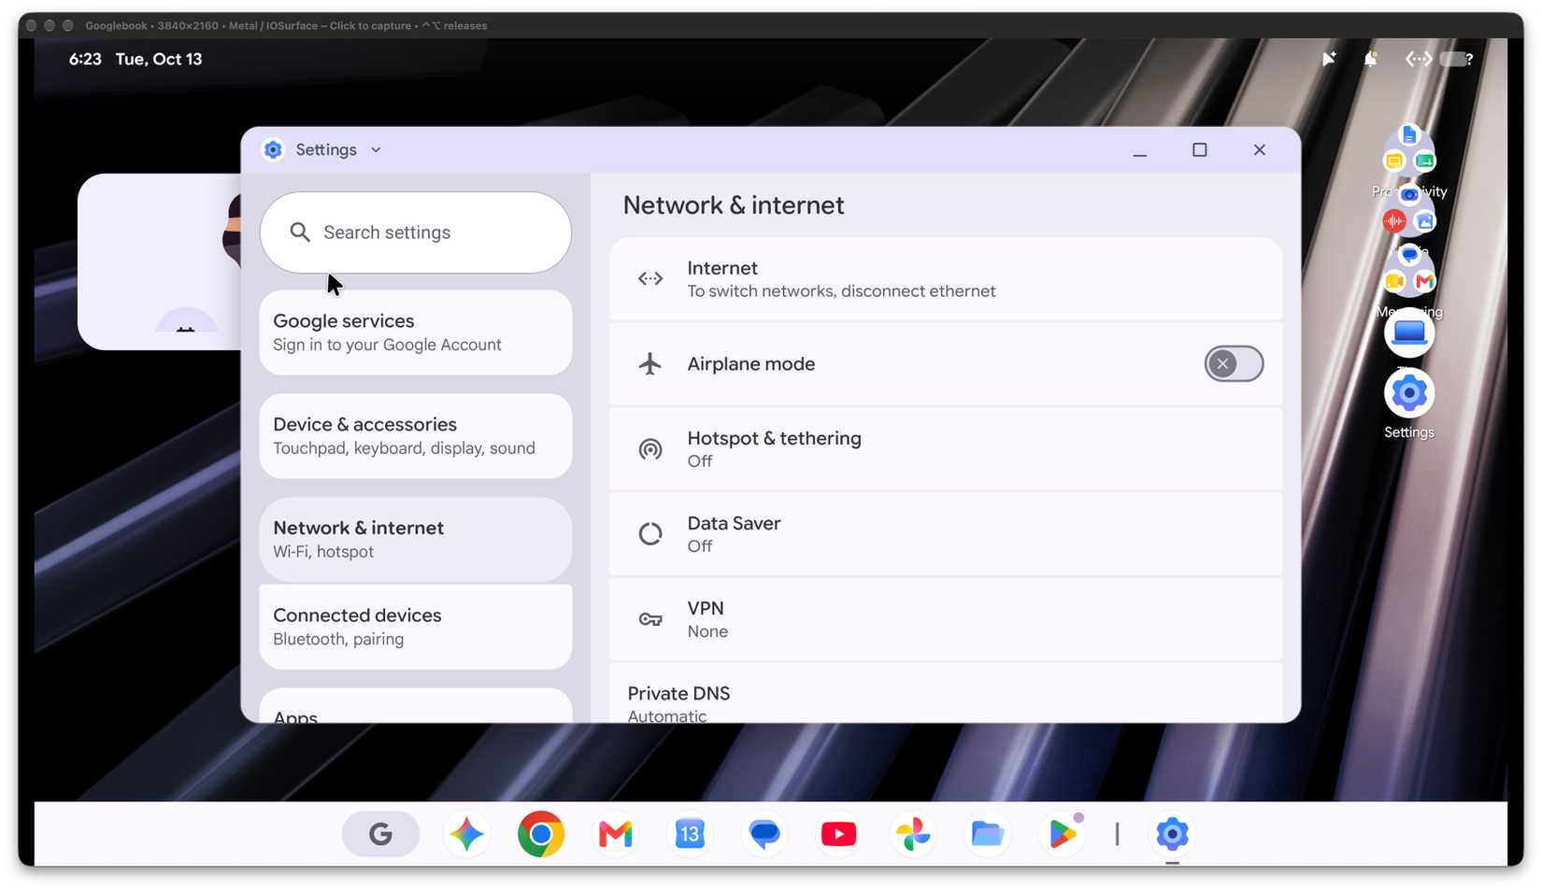
Task: Click the battery indicator in the status bar
Action: (1456, 60)
